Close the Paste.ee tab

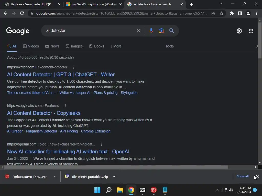click(59, 4)
